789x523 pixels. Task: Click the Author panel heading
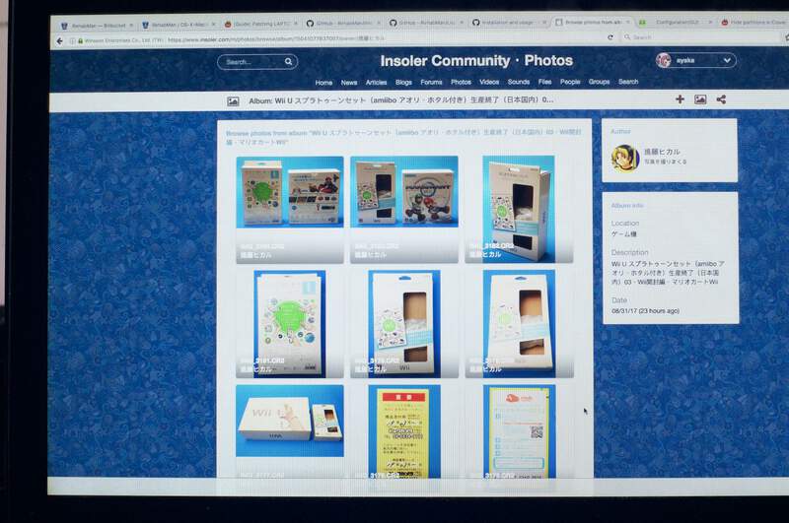[620, 131]
